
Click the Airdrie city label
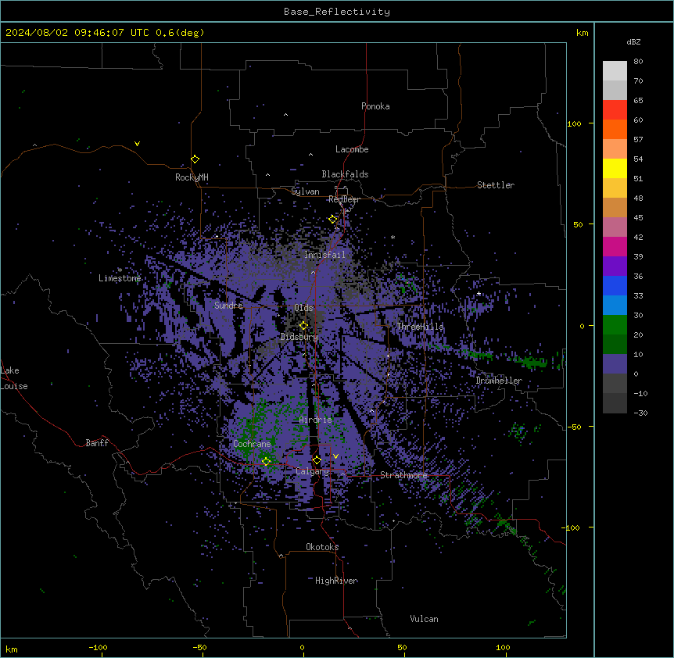pos(316,420)
